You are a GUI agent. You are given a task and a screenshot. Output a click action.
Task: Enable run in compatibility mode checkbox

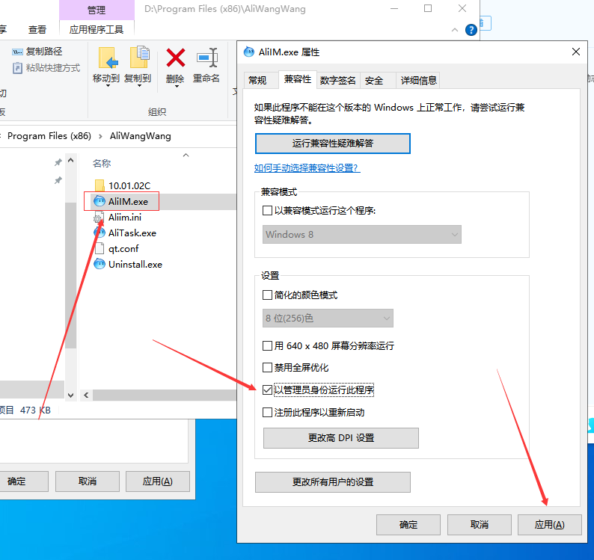point(267,211)
